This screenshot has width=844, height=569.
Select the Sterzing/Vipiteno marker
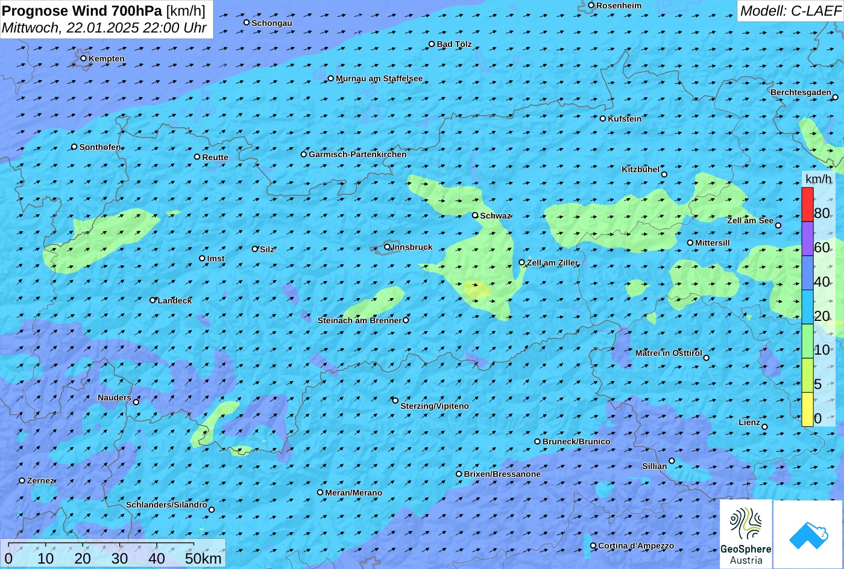395,400
